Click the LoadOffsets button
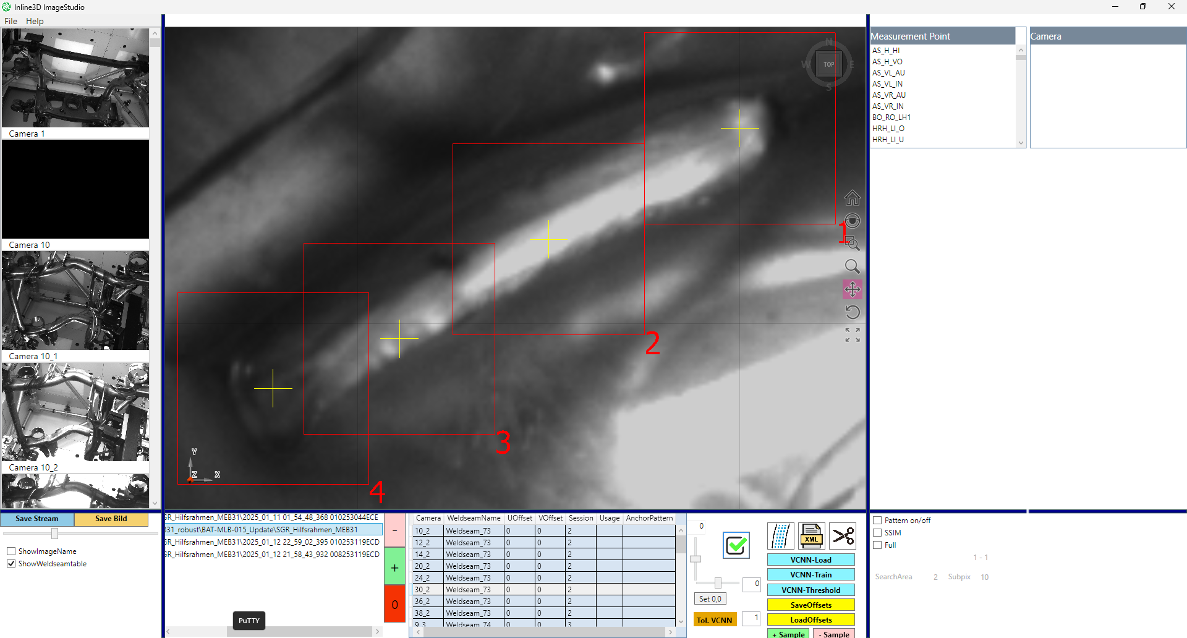 [x=810, y=620]
